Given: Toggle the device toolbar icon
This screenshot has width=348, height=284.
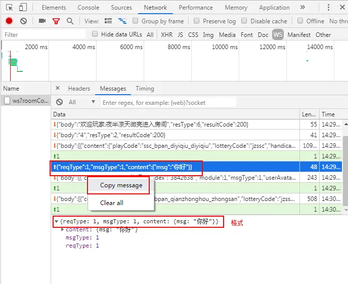Looking at the screenshot, I should tap(23, 7).
